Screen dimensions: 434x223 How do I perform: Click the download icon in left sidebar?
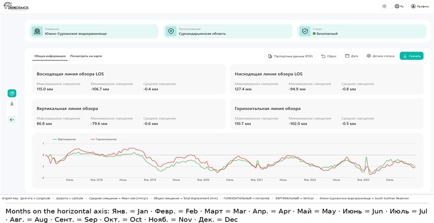(12, 103)
